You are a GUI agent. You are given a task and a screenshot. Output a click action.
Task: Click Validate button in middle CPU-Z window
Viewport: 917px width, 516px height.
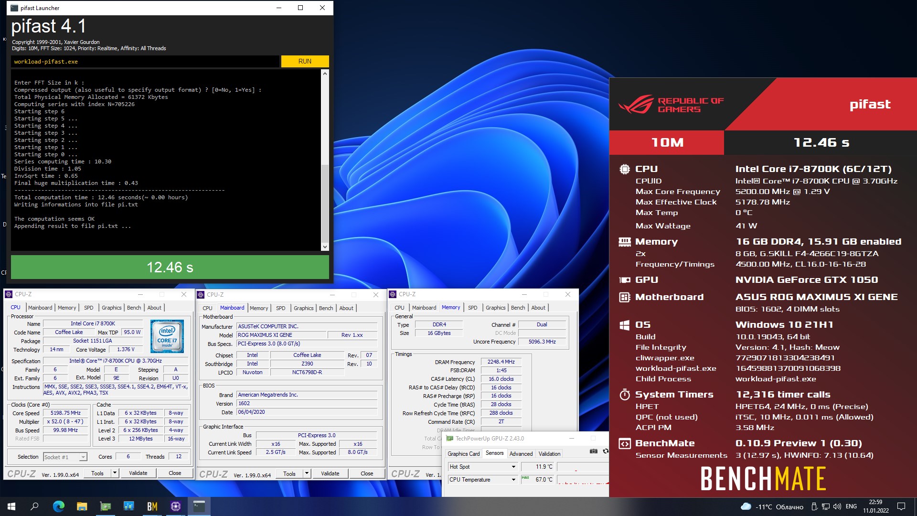[330, 473]
